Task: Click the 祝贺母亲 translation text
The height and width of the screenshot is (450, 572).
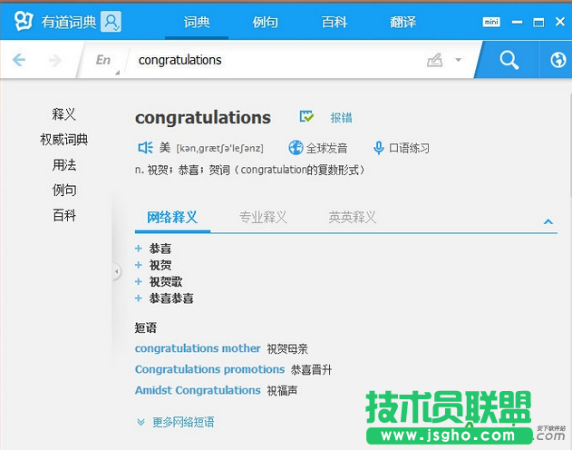Action: [x=287, y=349]
